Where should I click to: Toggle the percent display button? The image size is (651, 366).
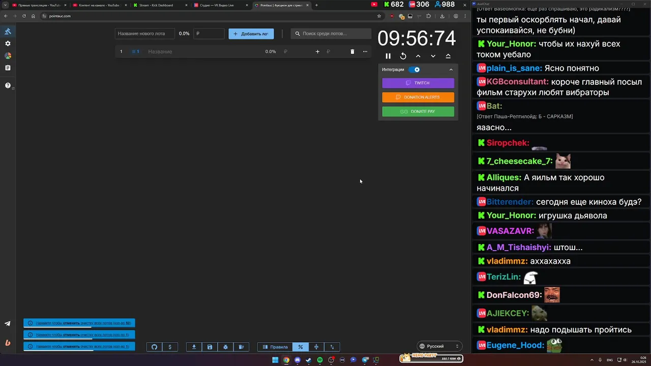301,347
